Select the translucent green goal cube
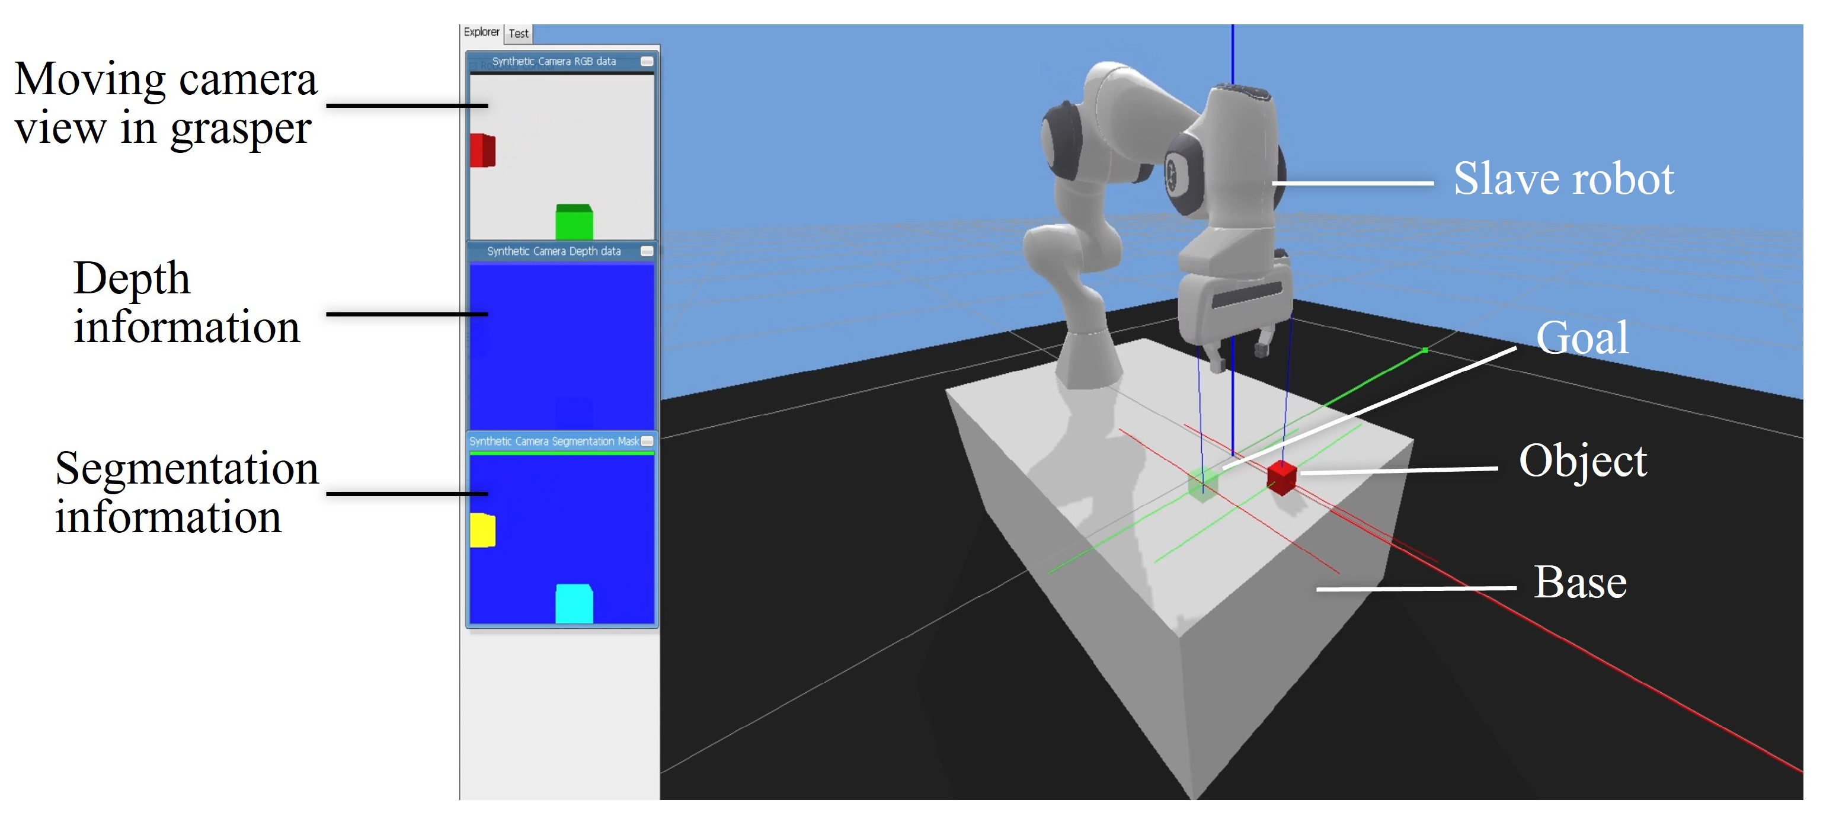The image size is (1823, 822). [x=1203, y=485]
